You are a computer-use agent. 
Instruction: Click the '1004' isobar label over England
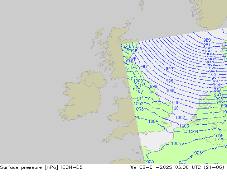153,121
